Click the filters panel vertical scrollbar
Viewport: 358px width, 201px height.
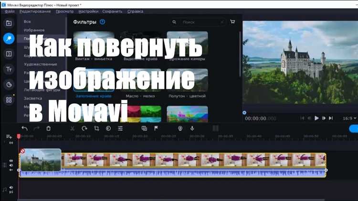click(240, 54)
